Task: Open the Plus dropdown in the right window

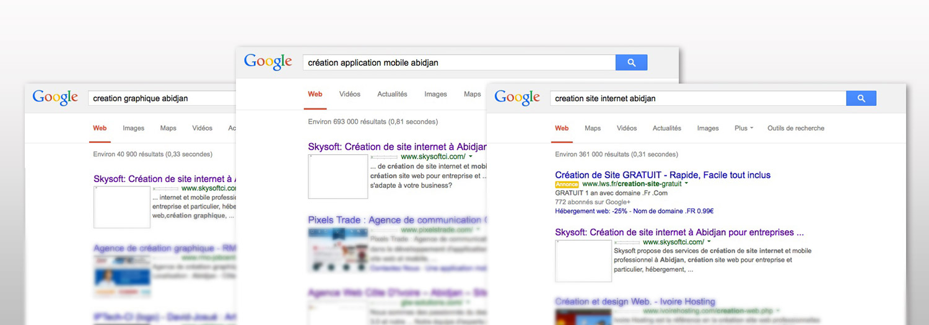Action: pos(744,128)
